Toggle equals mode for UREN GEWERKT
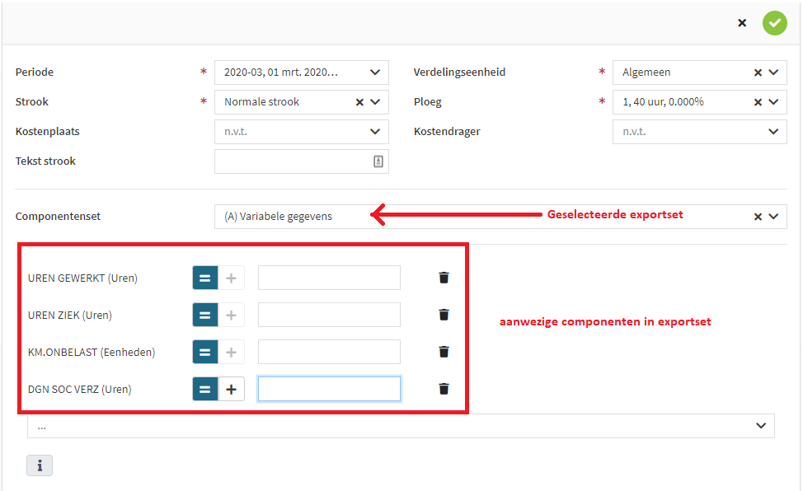 (x=205, y=278)
